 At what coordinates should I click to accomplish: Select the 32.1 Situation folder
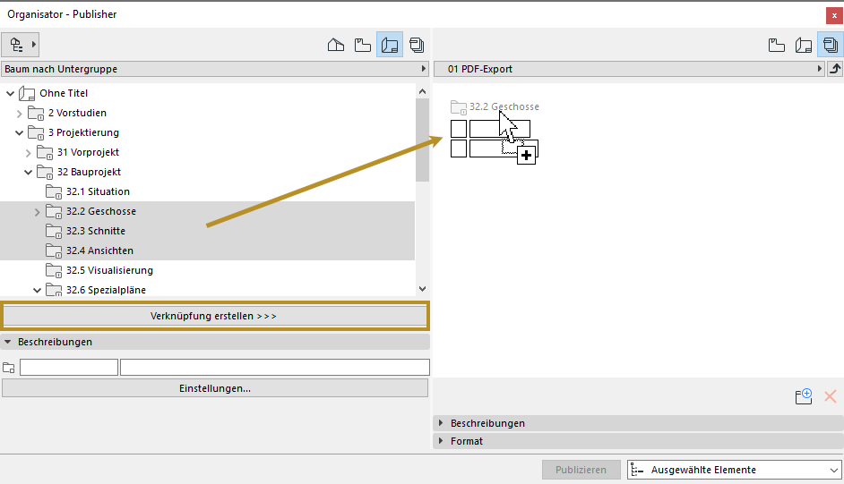coord(98,191)
